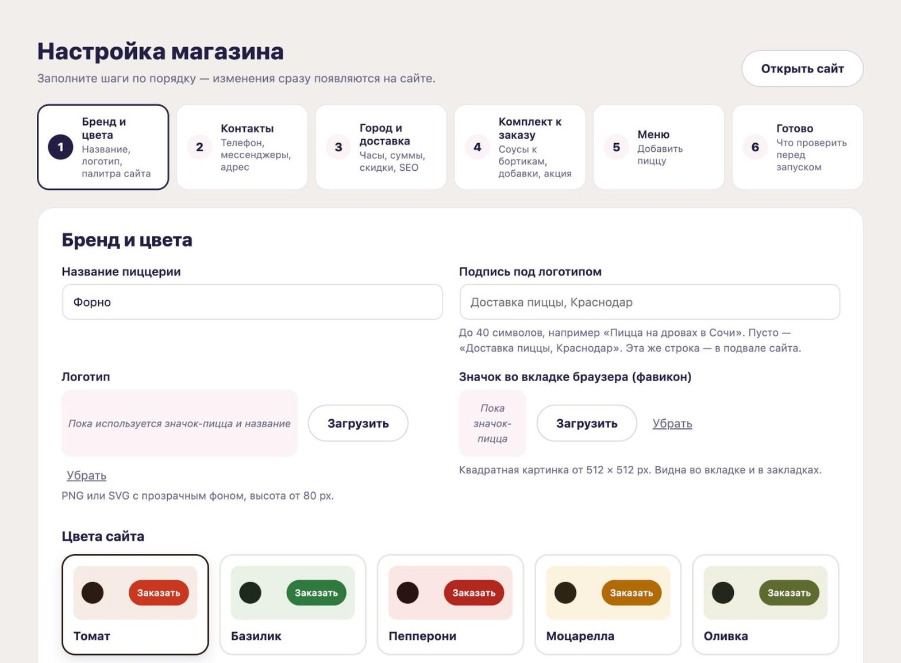Viewport: 901px width, 663px height.
Task: Jump to step 5 'Меню'
Action: click(x=659, y=147)
